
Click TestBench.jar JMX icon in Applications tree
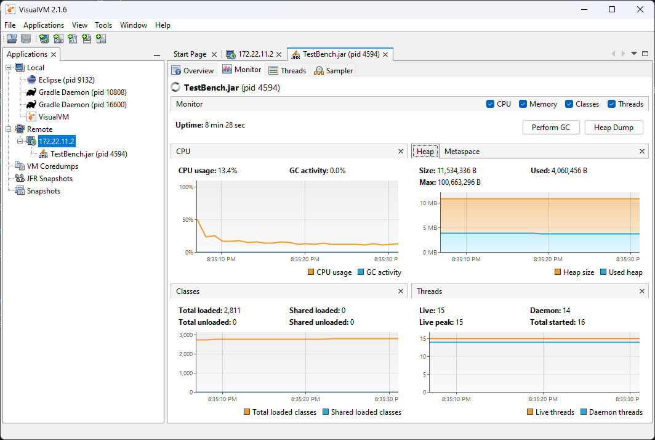(43, 153)
